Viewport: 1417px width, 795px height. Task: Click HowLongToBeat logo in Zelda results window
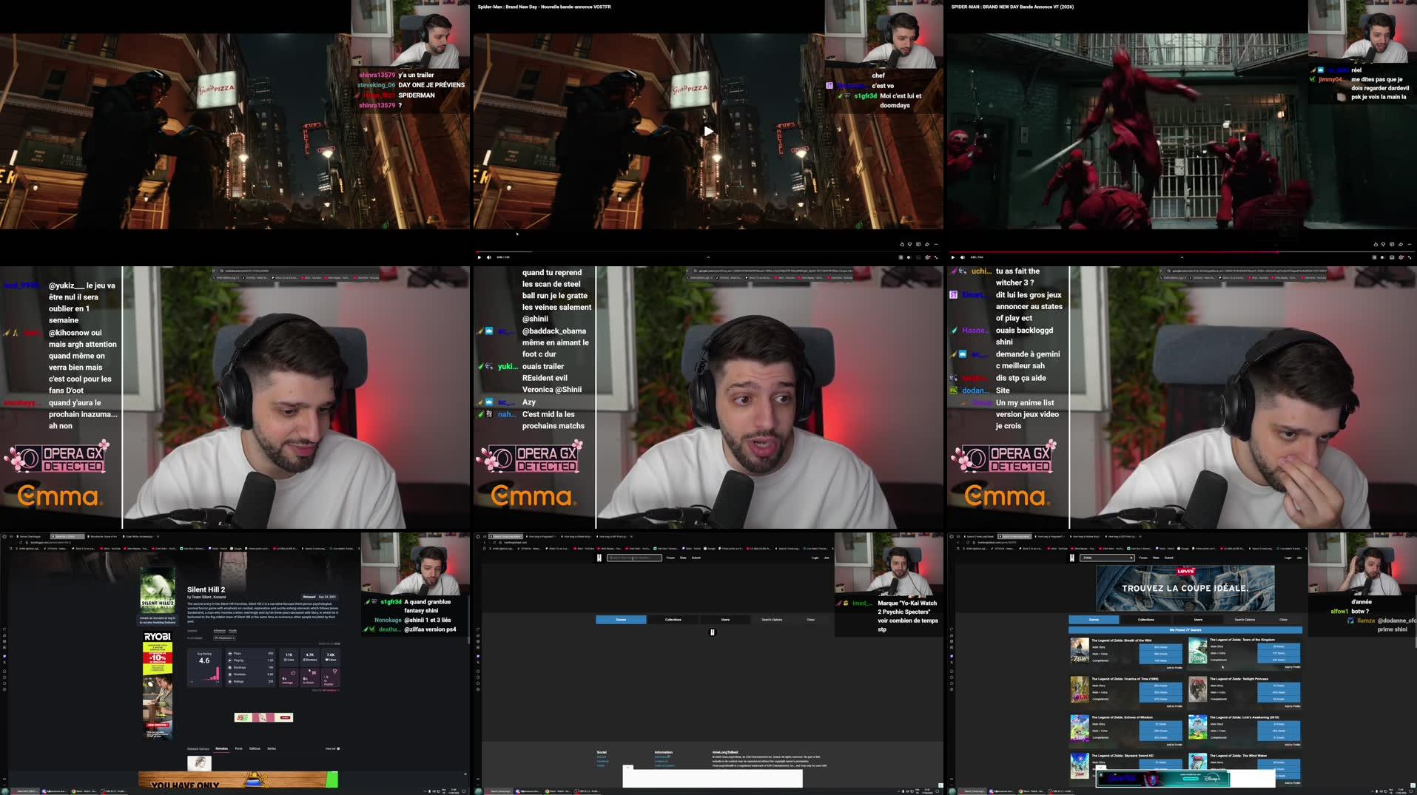[1072, 558]
